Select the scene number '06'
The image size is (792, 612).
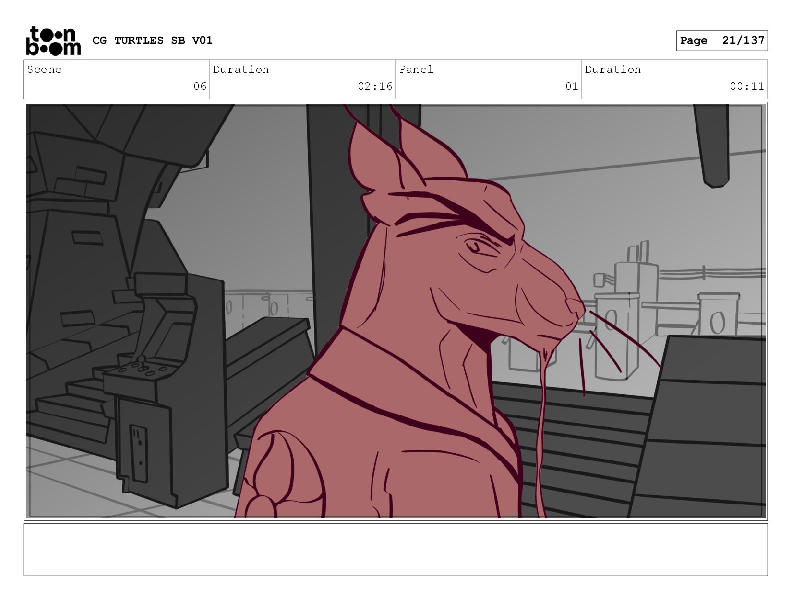click(x=200, y=86)
